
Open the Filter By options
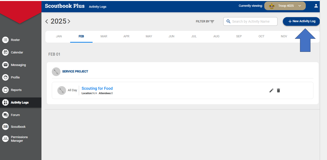coord(205,21)
